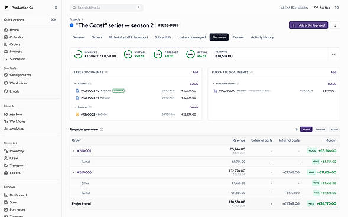Collapse the Purchase orders group
Screen dimensions: 348x217
(213, 84)
